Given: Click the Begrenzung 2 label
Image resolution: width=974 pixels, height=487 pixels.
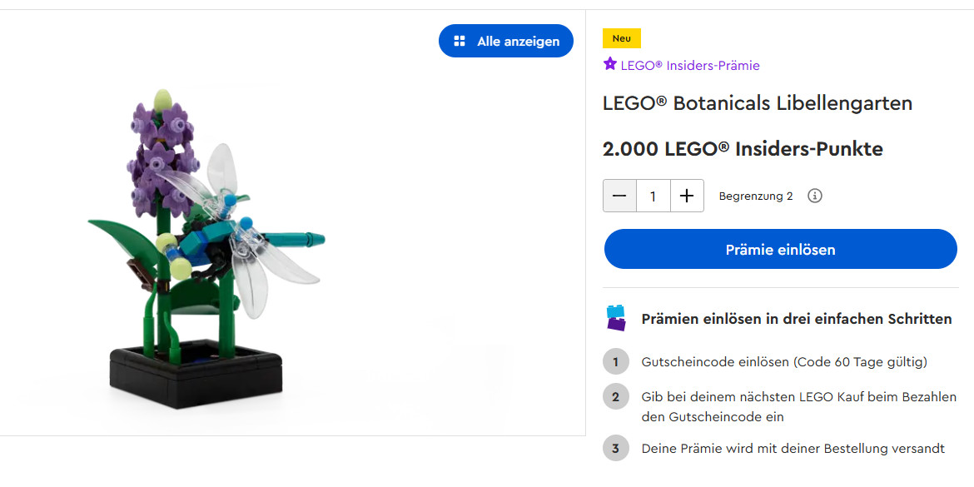Looking at the screenshot, I should pyautogui.click(x=755, y=196).
